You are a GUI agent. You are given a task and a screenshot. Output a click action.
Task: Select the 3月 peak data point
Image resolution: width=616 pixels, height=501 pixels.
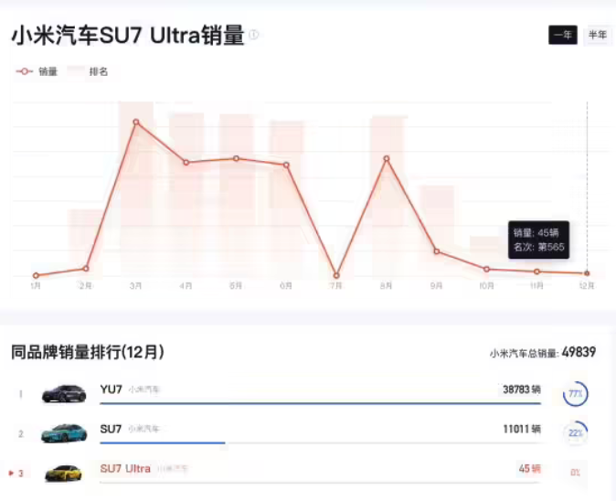136,123
